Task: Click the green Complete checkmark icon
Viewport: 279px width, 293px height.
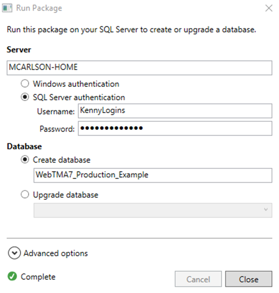Action: [x=12, y=277]
